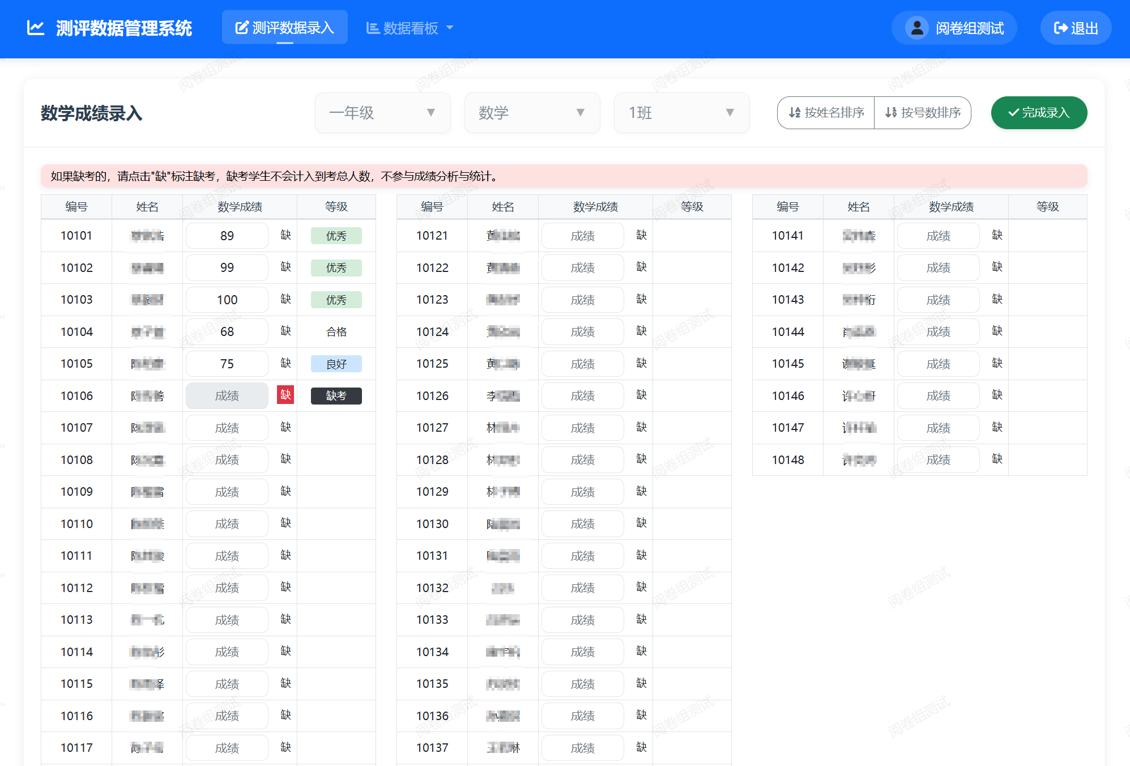Toggle absence marker 缺 for student 10101
Image resolution: width=1130 pixels, height=766 pixels.
pyautogui.click(x=285, y=236)
